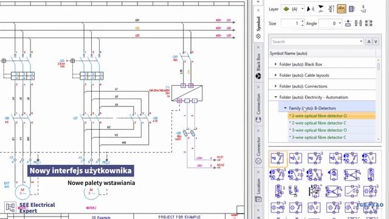The width and height of the screenshot is (389, 219).
Task: Select the -Q4 breaker label in the schematic
Action: (x=175, y=57)
